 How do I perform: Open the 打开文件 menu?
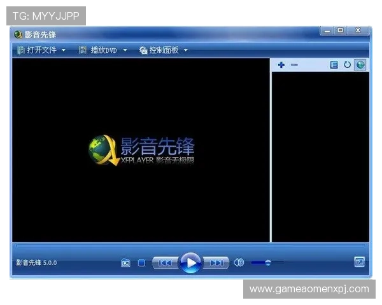click(x=37, y=50)
